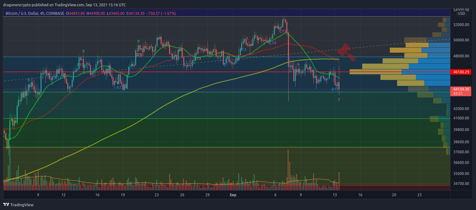Click the high value H46900.00
Screen dimensions: 476x210
click(96, 13)
